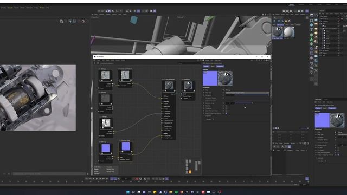Click the red record keyframe button
The height and width of the screenshot is (195, 347).
coord(137,179)
